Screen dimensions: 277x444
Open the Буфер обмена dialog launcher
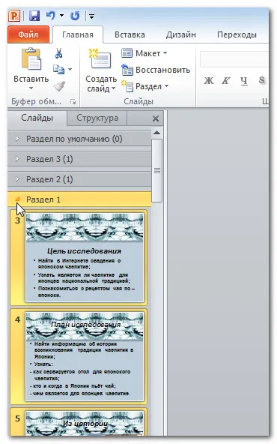[x=73, y=101]
